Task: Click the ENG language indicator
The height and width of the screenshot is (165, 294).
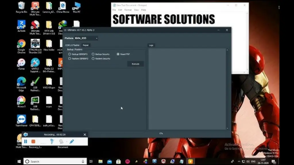Action: coord(253,162)
